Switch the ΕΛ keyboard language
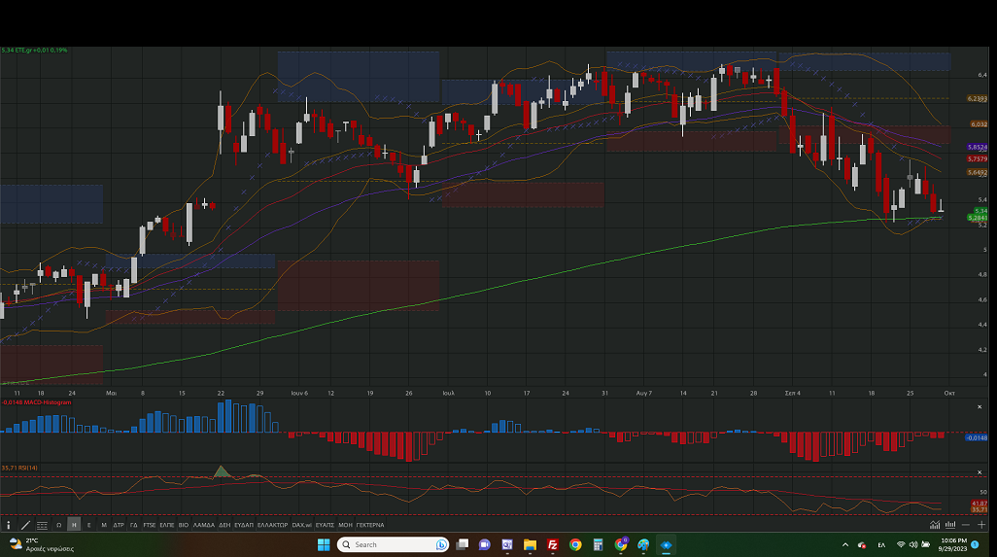 (x=881, y=545)
